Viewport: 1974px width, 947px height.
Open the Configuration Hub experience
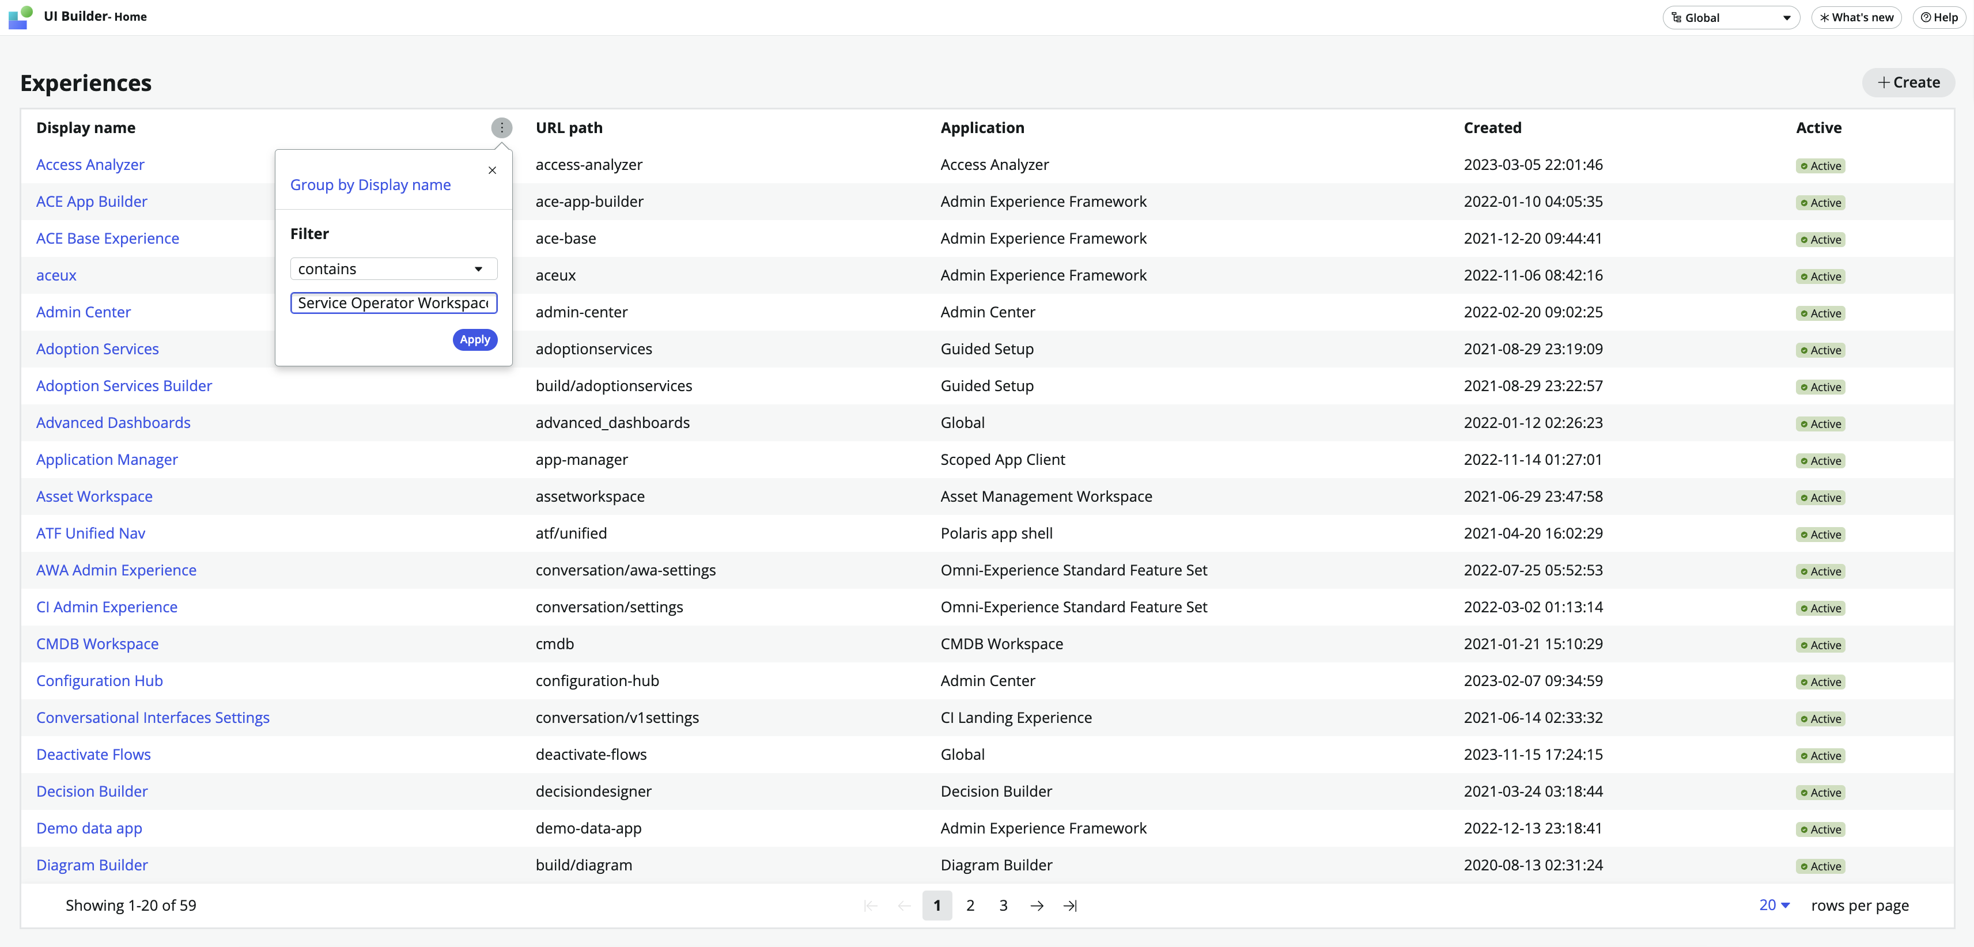100,680
